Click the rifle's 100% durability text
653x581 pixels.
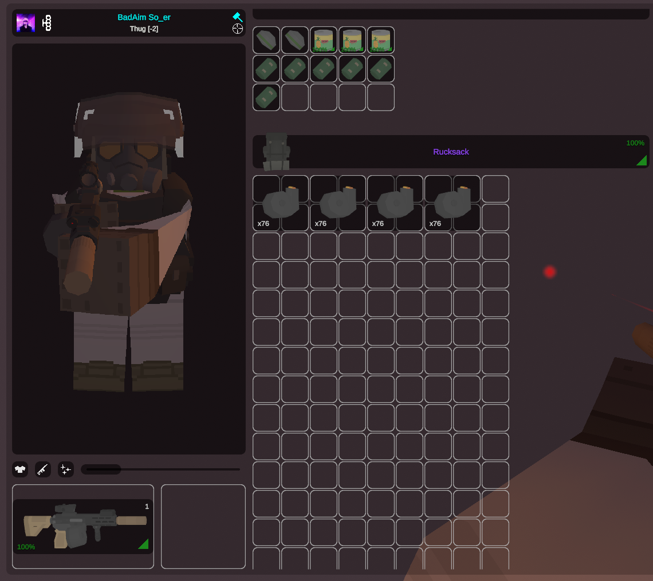(26, 547)
